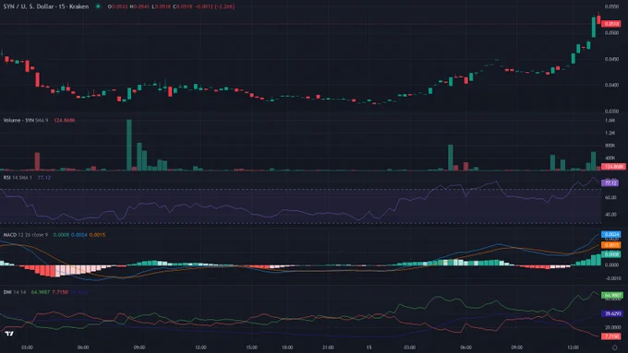Click the SYN / U.S. Dollar symbol title
628x353 pixels.
click(x=45, y=6)
